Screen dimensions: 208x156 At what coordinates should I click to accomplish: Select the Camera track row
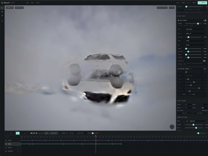pyautogui.click(x=13, y=140)
